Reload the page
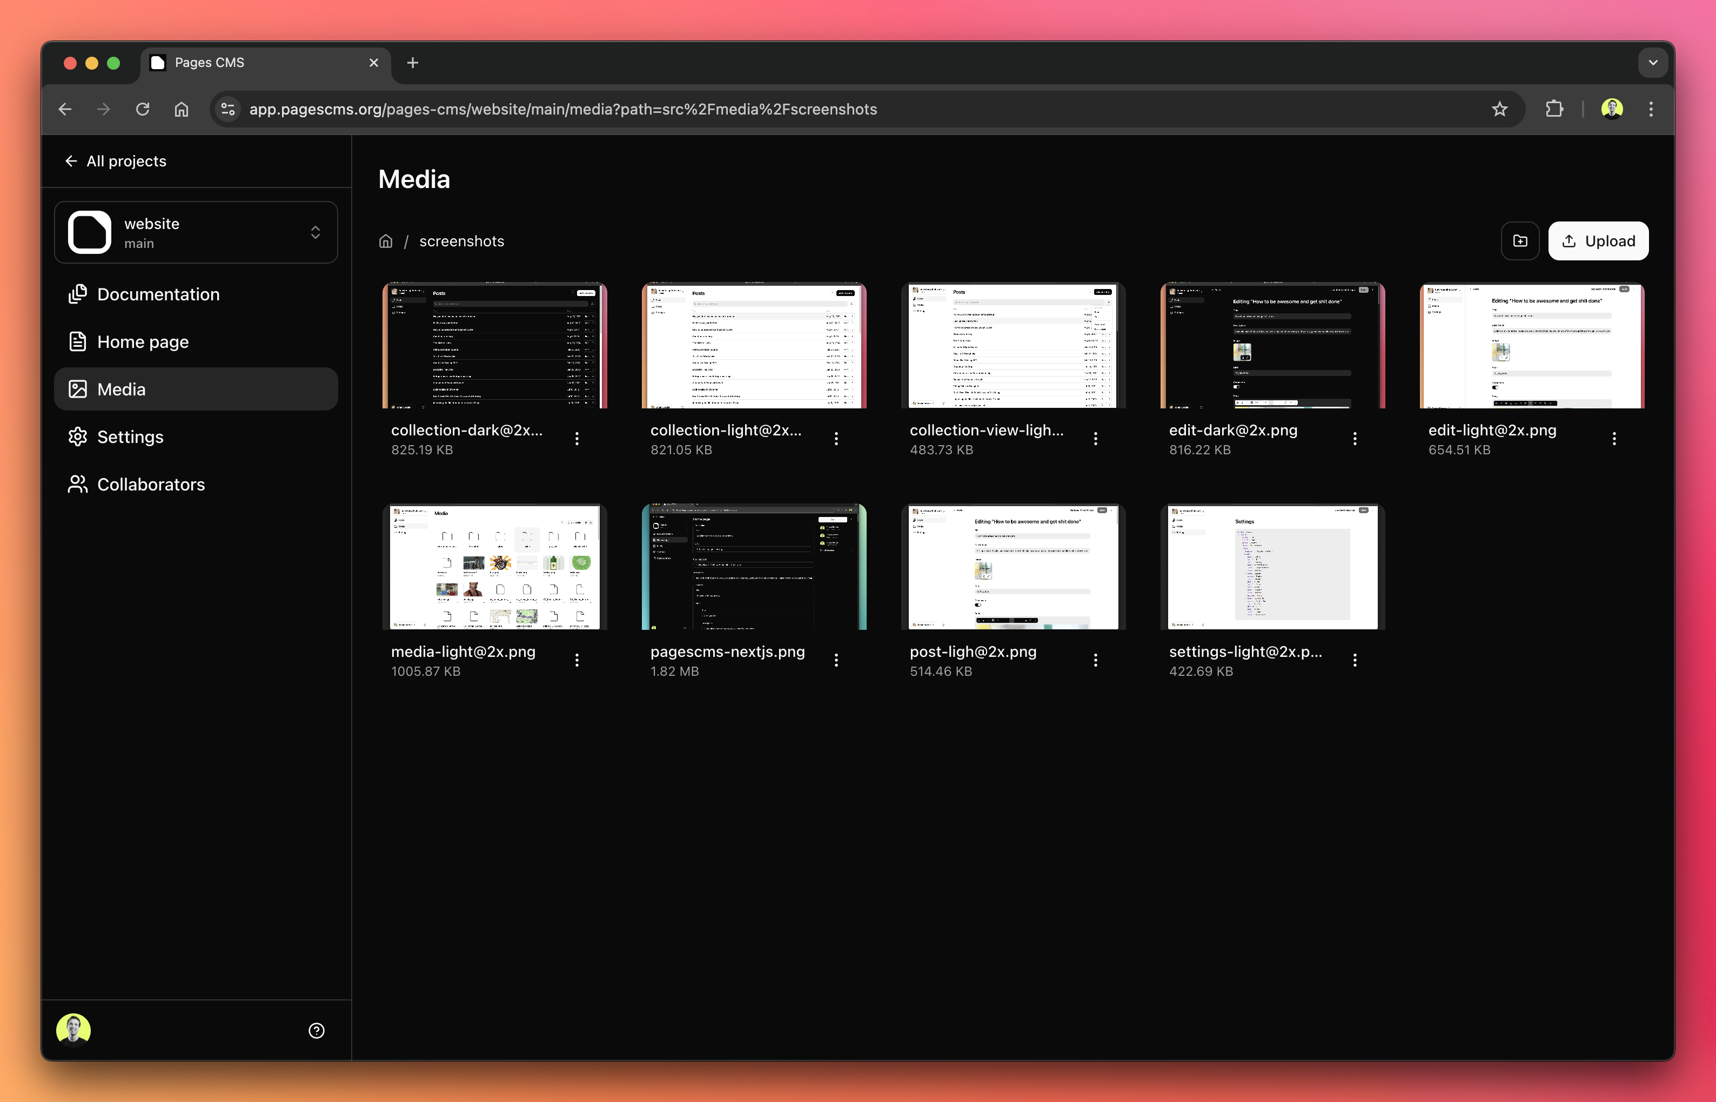The width and height of the screenshot is (1716, 1102). pos(143,109)
